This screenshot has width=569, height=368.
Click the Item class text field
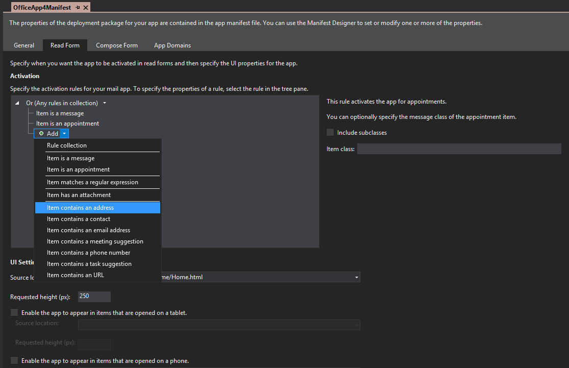tap(459, 149)
